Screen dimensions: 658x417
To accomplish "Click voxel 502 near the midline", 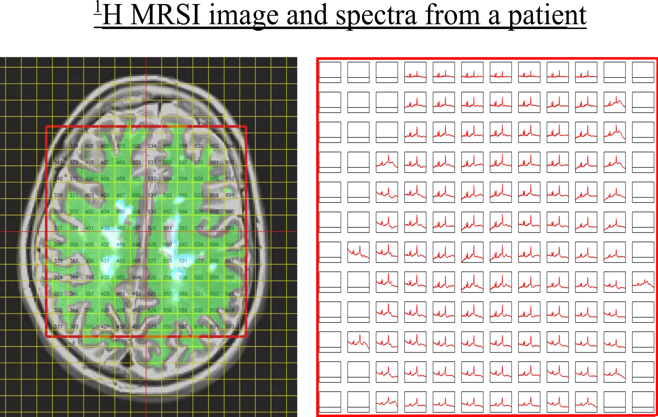I will (136, 146).
